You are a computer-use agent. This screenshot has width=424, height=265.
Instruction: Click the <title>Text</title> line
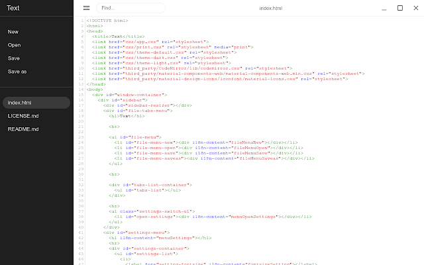[118, 36]
